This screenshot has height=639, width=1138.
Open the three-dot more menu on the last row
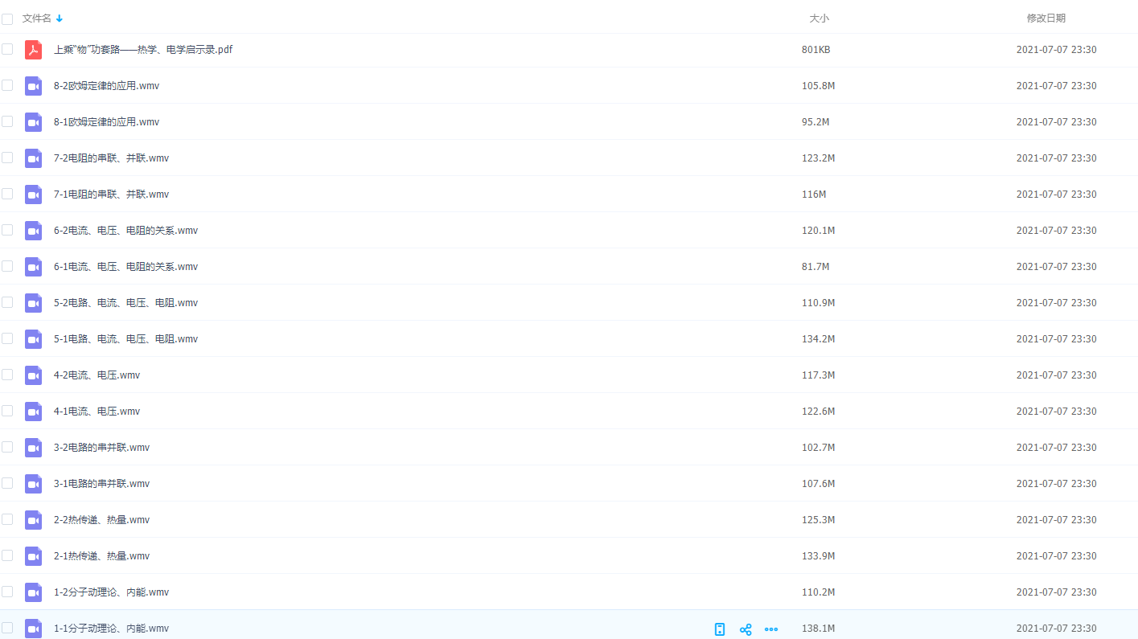click(x=771, y=629)
